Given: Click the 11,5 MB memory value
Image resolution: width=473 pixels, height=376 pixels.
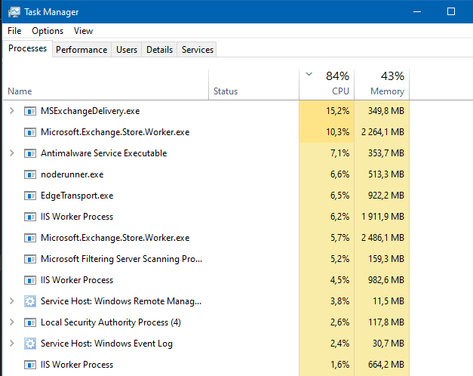Looking at the screenshot, I should [x=389, y=301].
